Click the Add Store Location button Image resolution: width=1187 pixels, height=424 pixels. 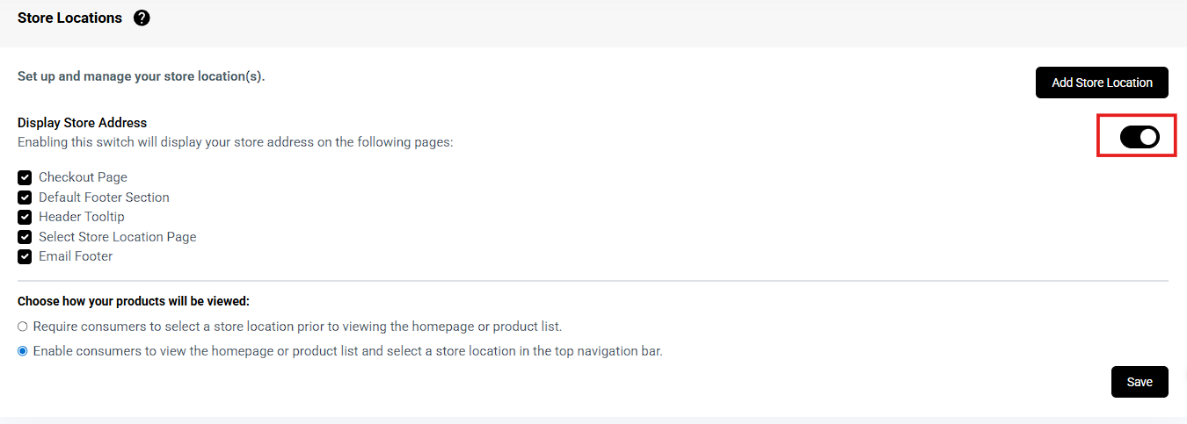pos(1102,83)
